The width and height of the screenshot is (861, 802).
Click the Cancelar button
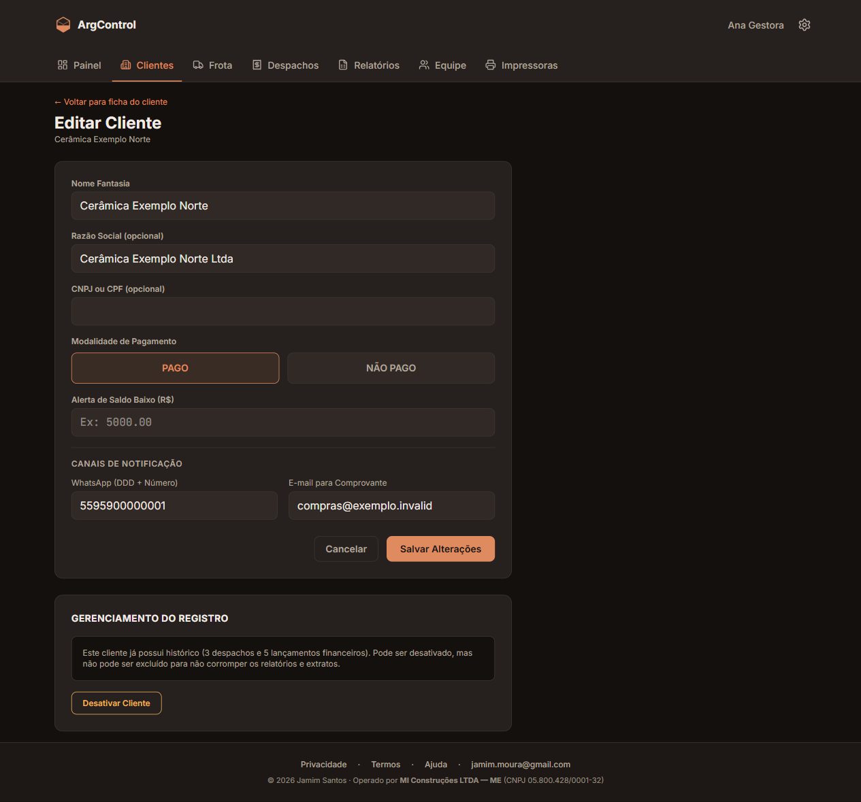pyautogui.click(x=346, y=549)
